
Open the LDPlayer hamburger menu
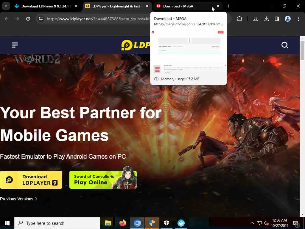15,45
